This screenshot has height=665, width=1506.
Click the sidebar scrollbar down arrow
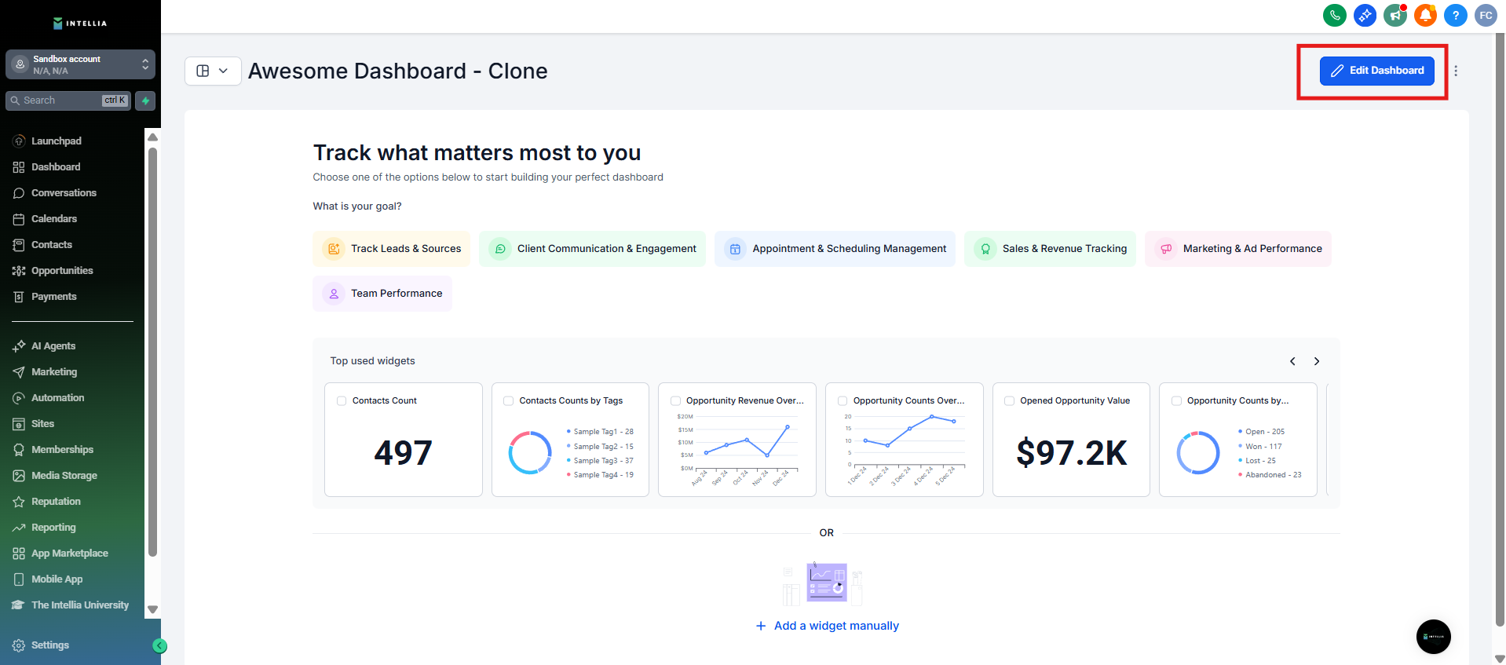153,609
